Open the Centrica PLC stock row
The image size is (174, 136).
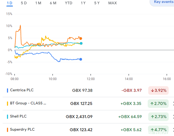pos(88,90)
